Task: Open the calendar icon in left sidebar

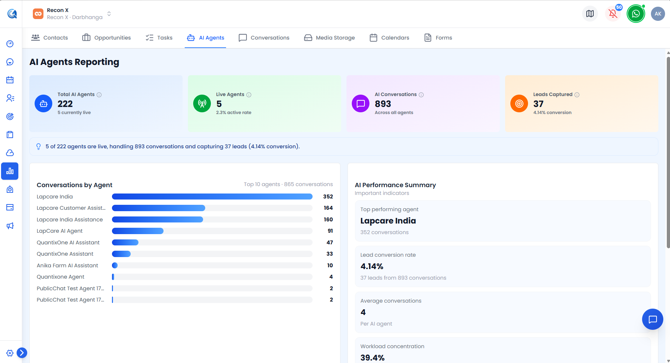Action: click(x=10, y=80)
